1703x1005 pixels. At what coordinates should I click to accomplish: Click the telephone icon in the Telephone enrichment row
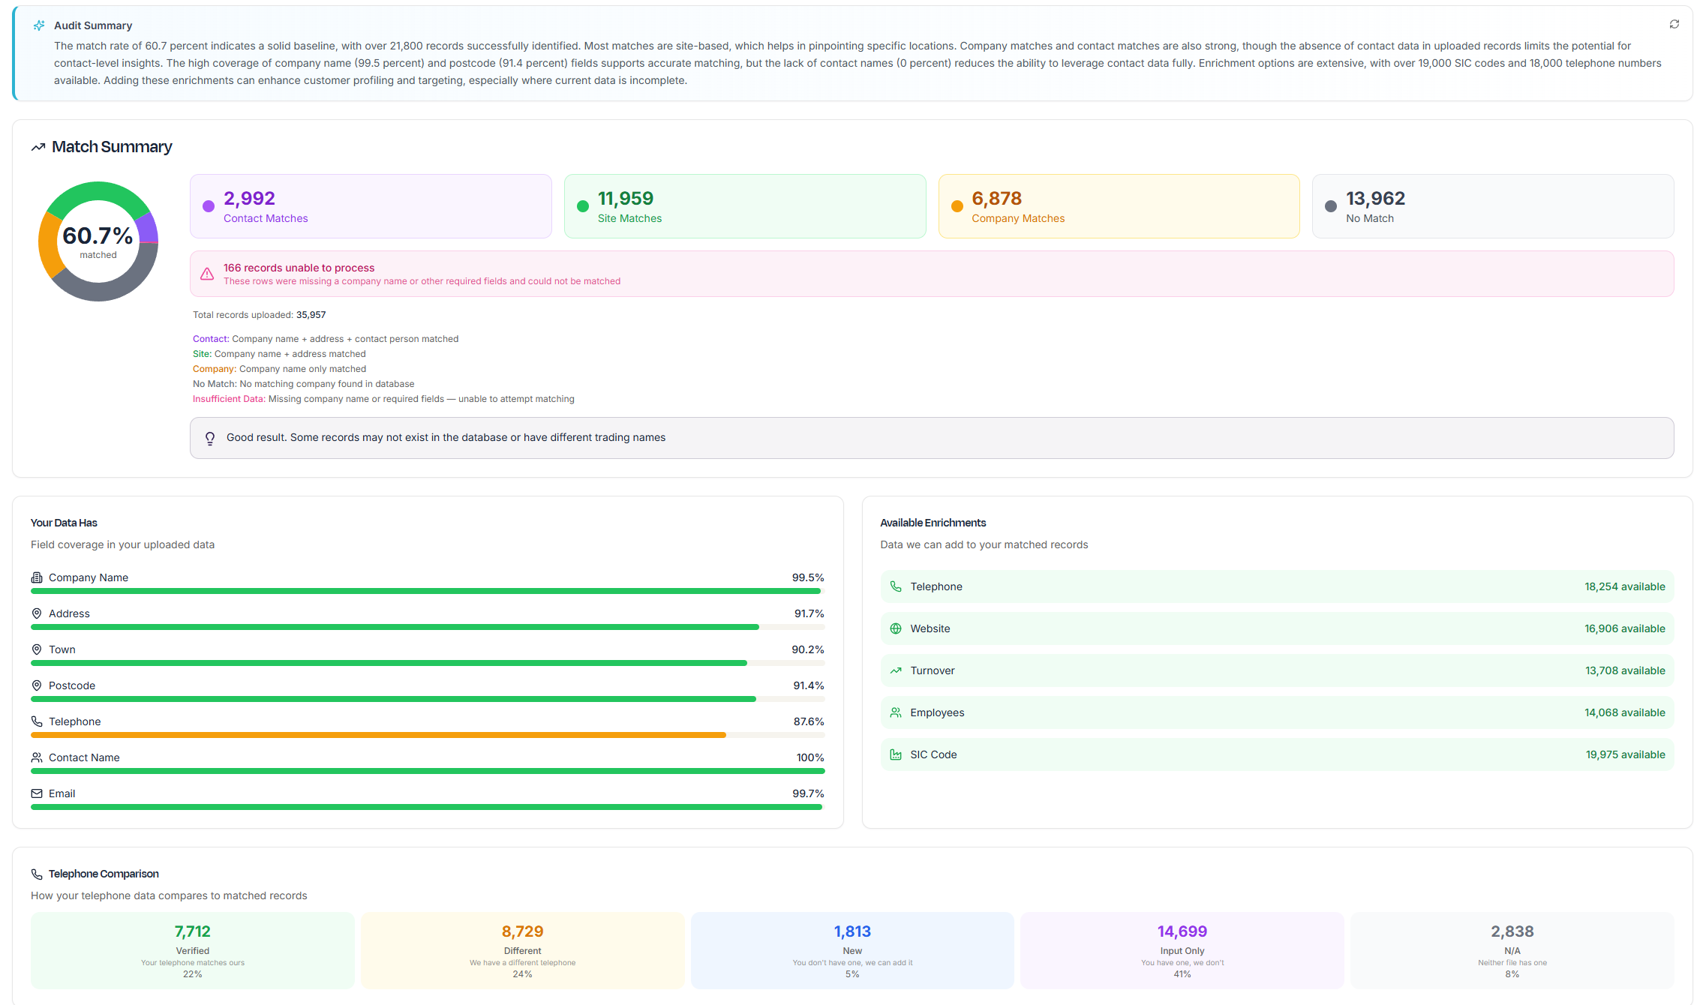pos(896,586)
